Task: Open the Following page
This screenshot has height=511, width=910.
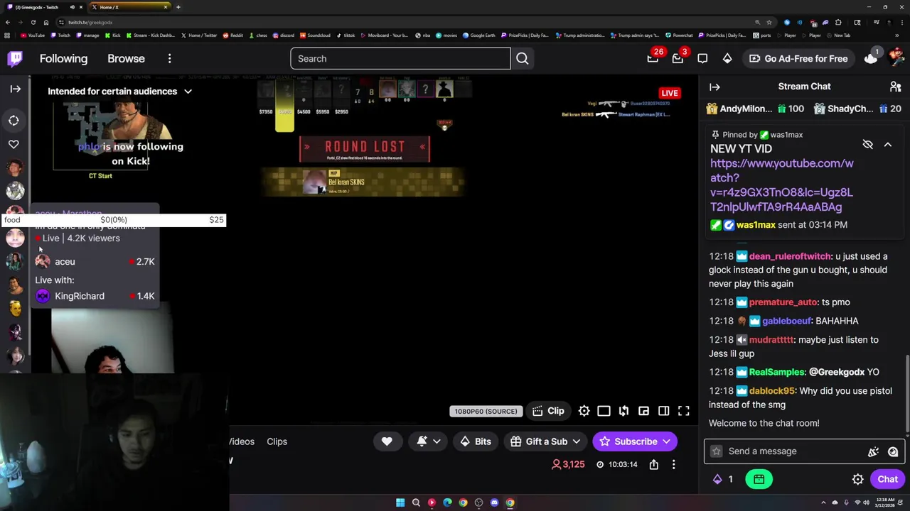Action: [63, 59]
